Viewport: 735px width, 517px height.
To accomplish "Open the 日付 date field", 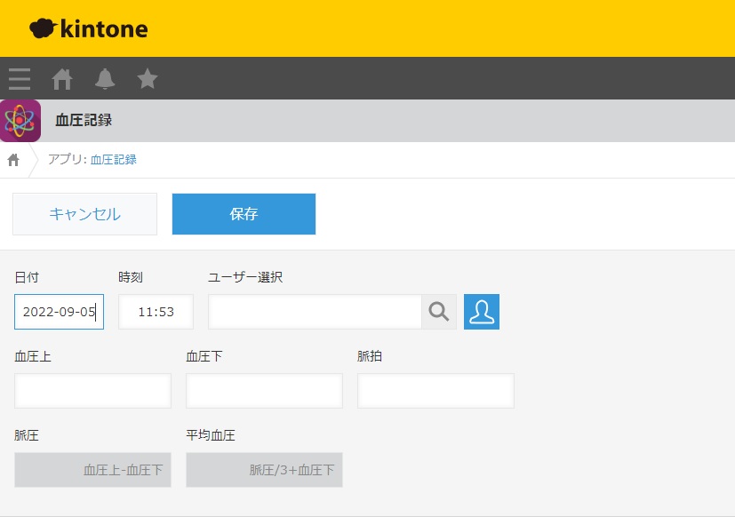I will 59,312.
